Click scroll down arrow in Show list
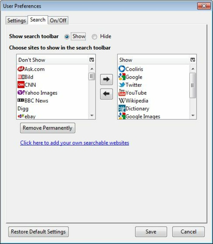The width and height of the screenshot is (213, 244). click(193, 116)
